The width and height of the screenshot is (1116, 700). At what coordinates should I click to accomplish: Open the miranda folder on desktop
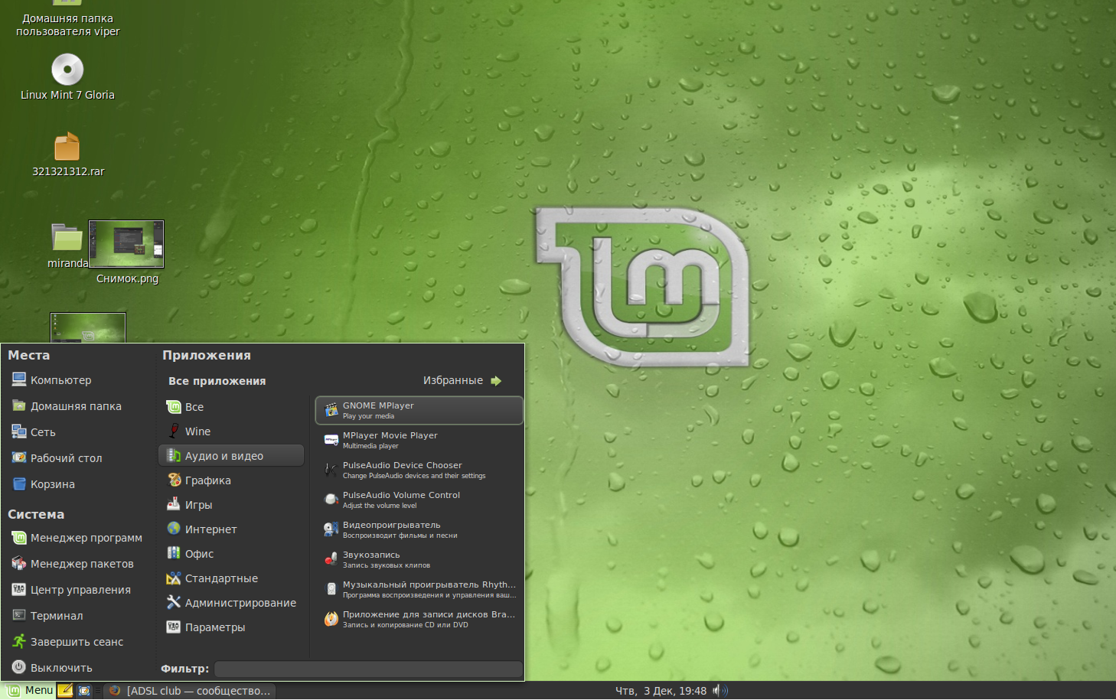[67, 239]
